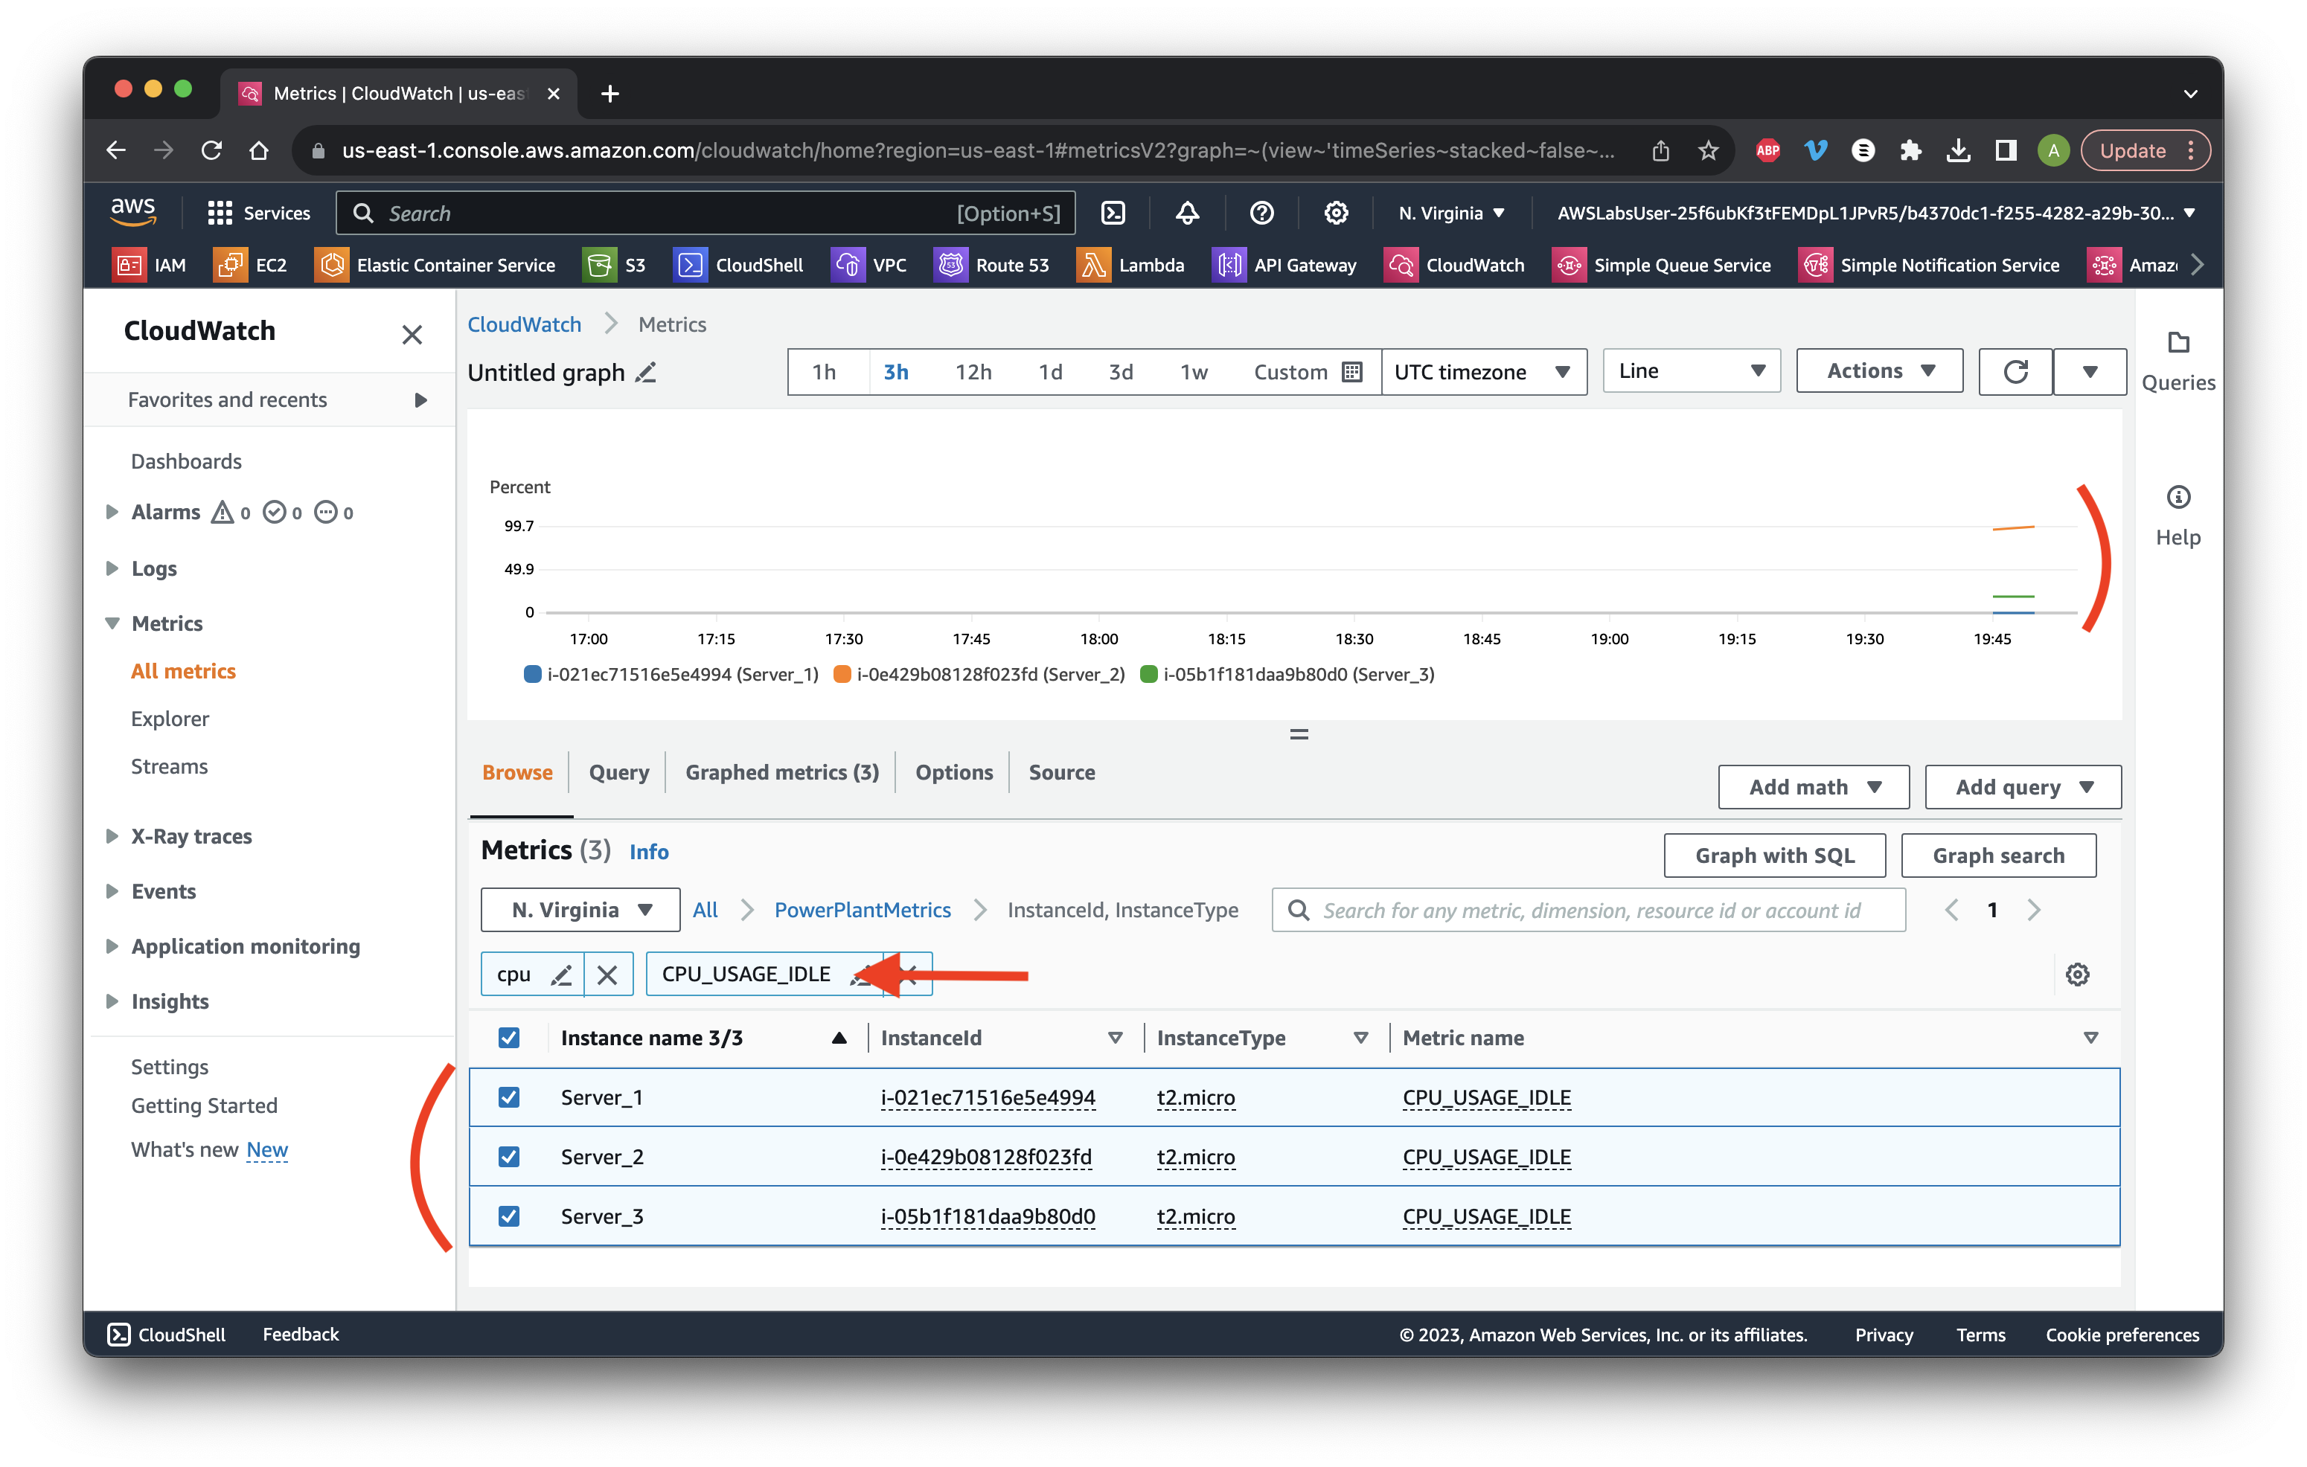Click the Graph search button

coord(1998,855)
